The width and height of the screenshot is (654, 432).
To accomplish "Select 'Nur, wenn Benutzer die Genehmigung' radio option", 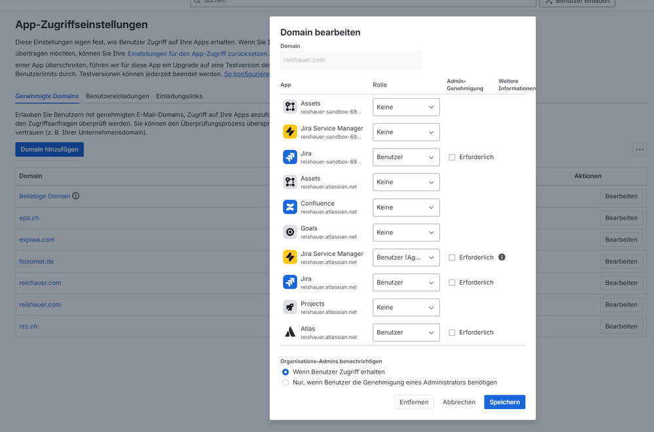I will pos(285,382).
